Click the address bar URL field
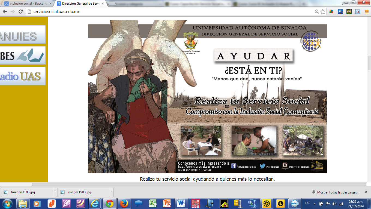371x209 pixels. (164, 12)
